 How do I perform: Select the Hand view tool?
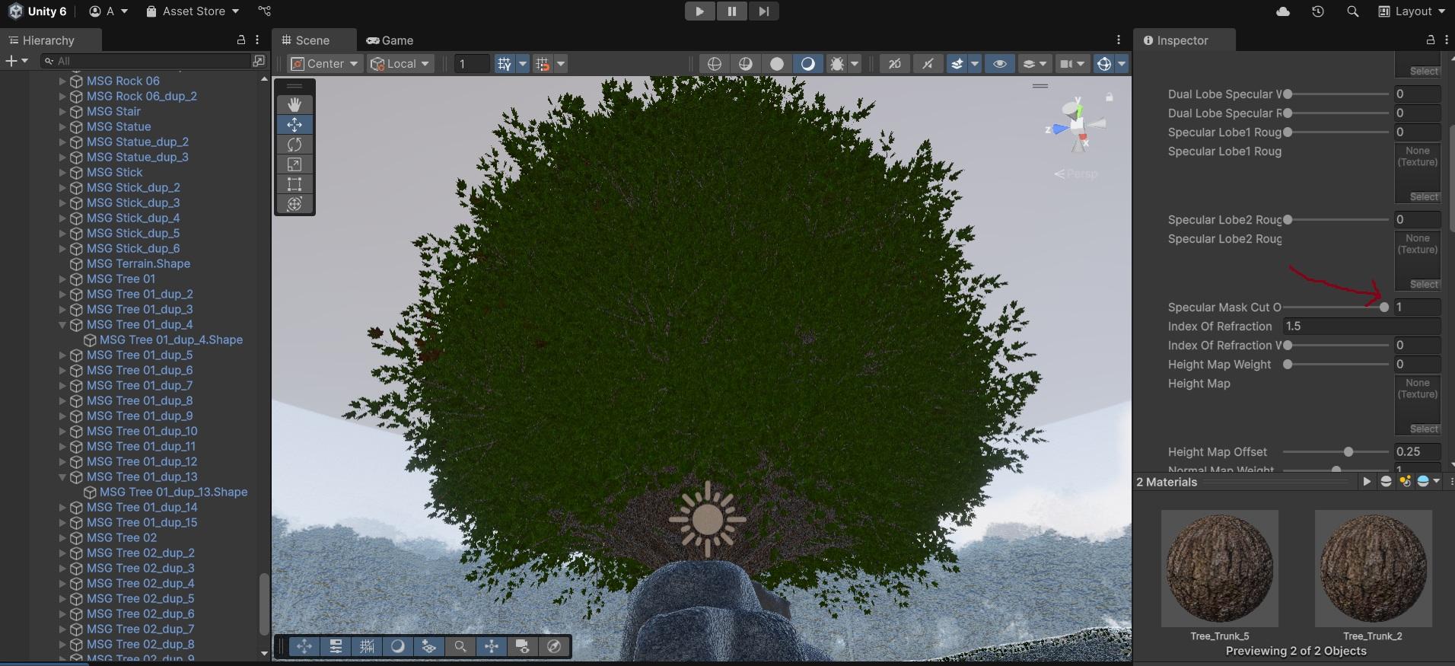coord(295,104)
